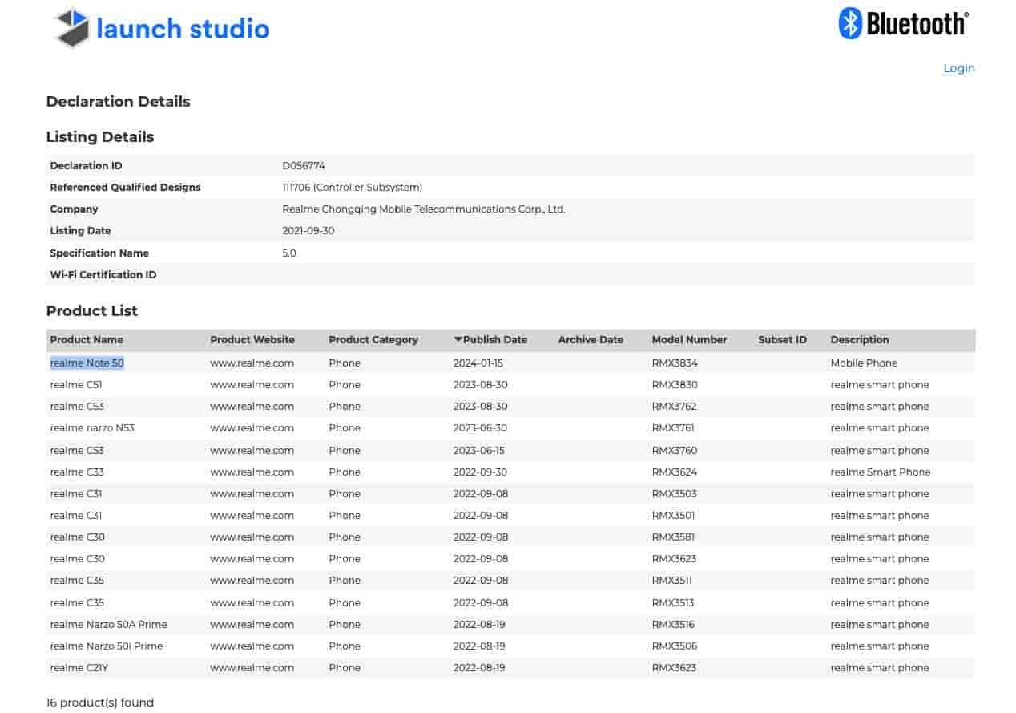Click the Archive Date column header

tap(591, 339)
